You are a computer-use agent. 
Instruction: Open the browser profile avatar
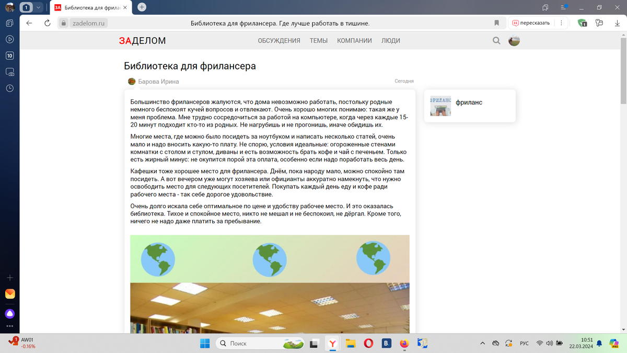[x=9, y=7]
